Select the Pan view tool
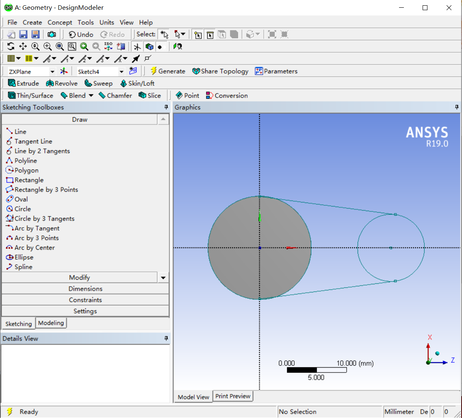 (x=23, y=46)
